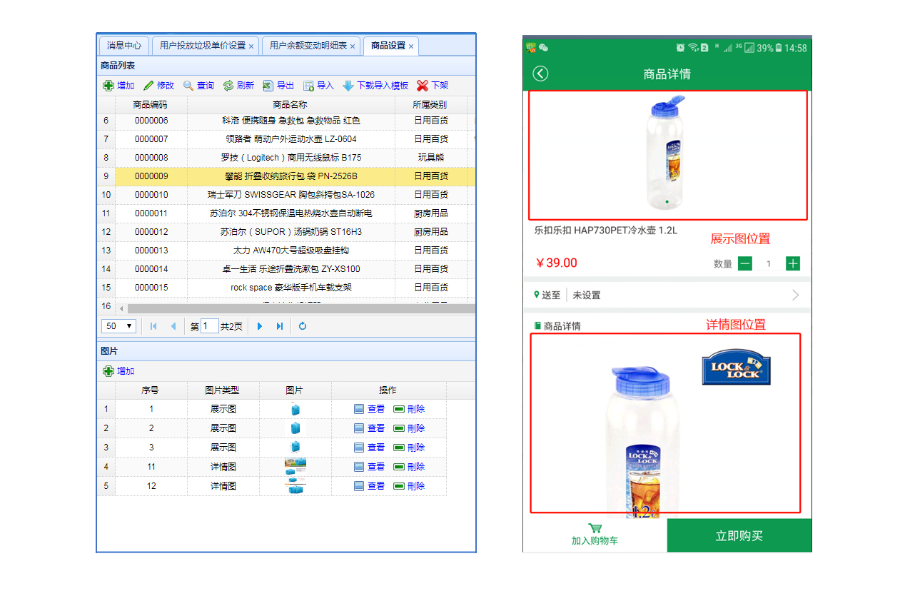
Task: Click the 导出 export button
Action: (x=278, y=86)
